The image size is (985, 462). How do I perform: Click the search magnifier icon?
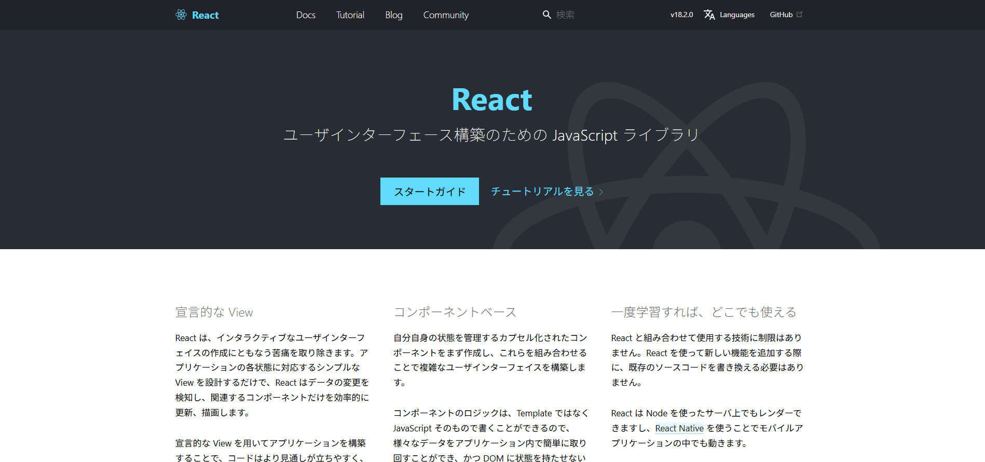point(546,15)
